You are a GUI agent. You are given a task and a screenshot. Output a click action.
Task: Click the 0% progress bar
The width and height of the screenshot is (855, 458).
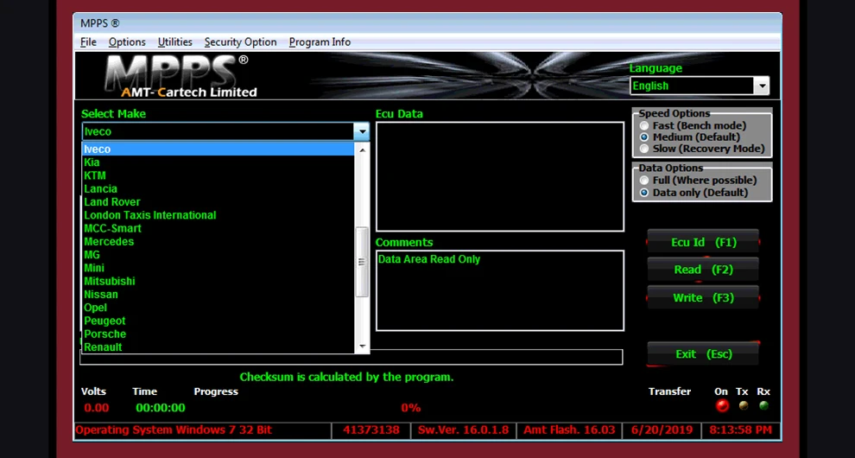pos(410,408)
